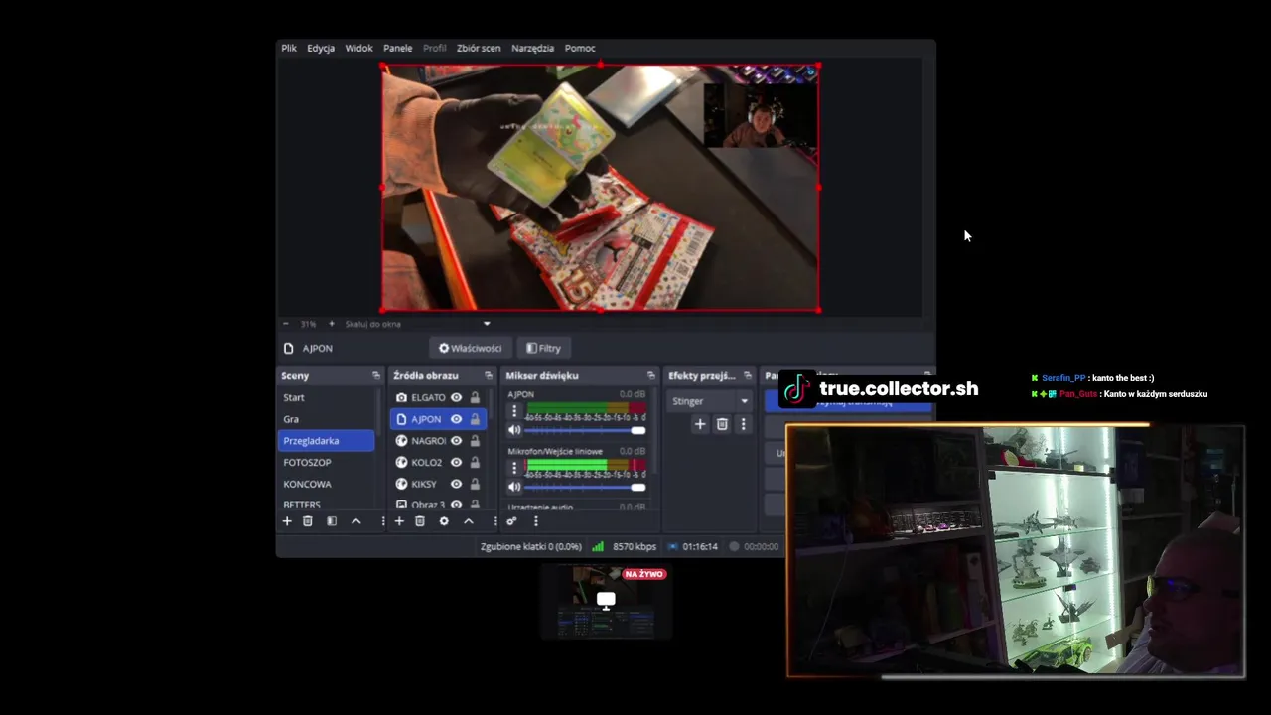Viewport: 1271px width, 715px height.
Task: Add a new scene with plus icon
Action: point(287,521)
